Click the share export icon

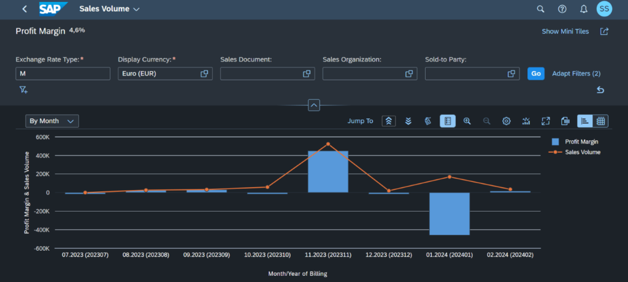click(604, 31)
